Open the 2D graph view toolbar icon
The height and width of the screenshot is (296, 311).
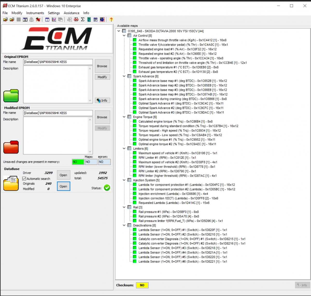54,19
